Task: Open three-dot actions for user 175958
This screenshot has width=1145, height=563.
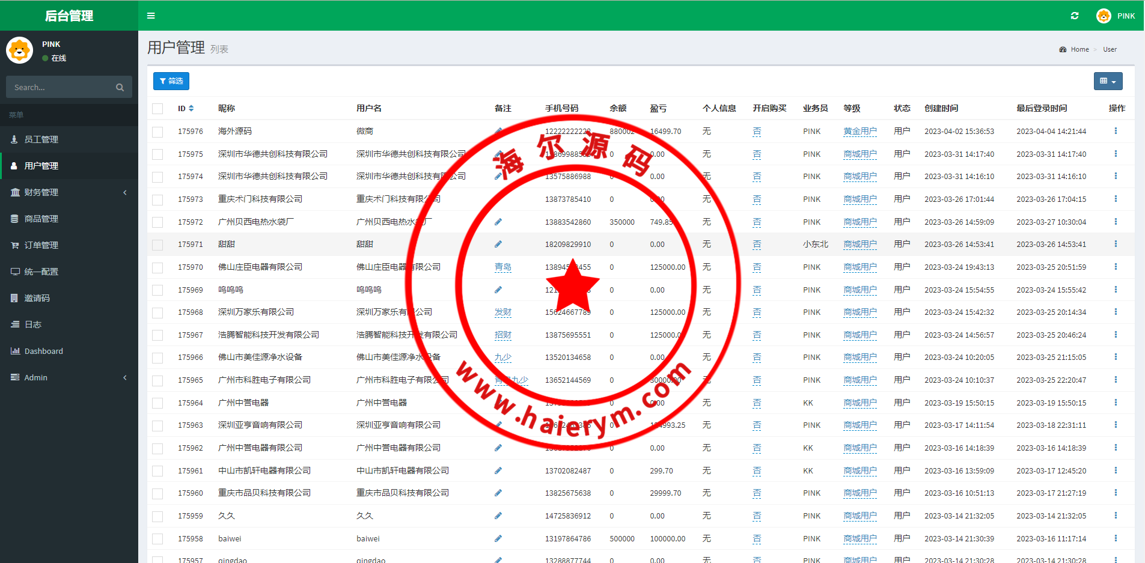Action: [1116, 538]
